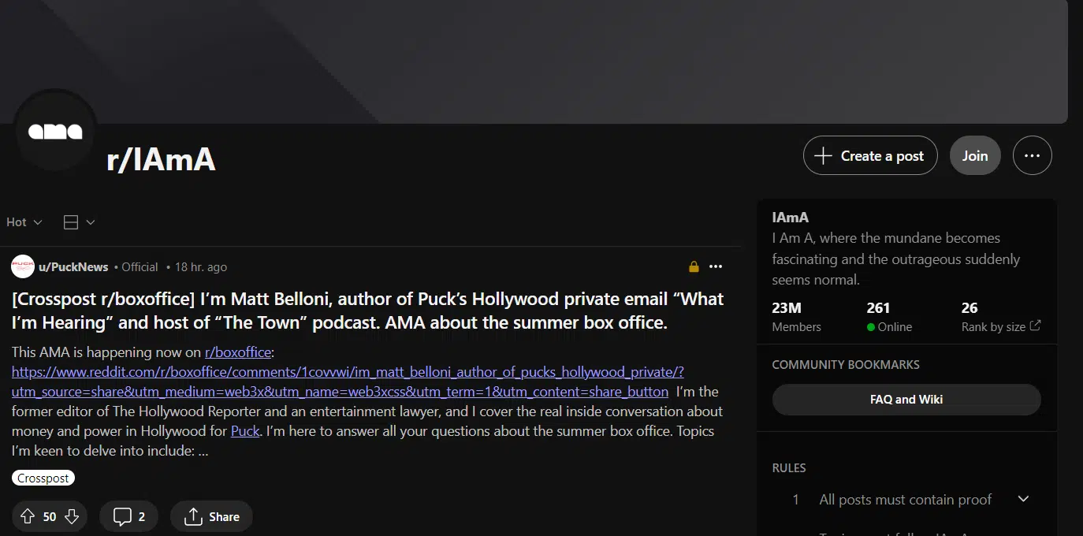The width and height of the screenshot is (1083, 536).
Task: Open the post's three-dot overflow menu
Action: (x=716, y=266)
